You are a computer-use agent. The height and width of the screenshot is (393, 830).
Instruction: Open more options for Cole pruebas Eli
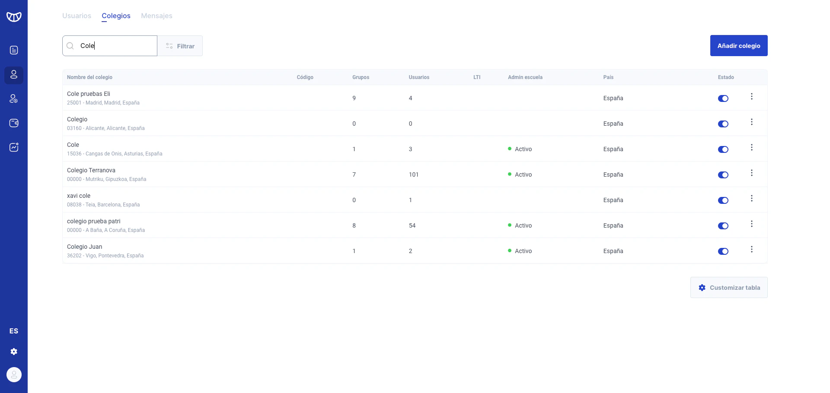point(752,96)
